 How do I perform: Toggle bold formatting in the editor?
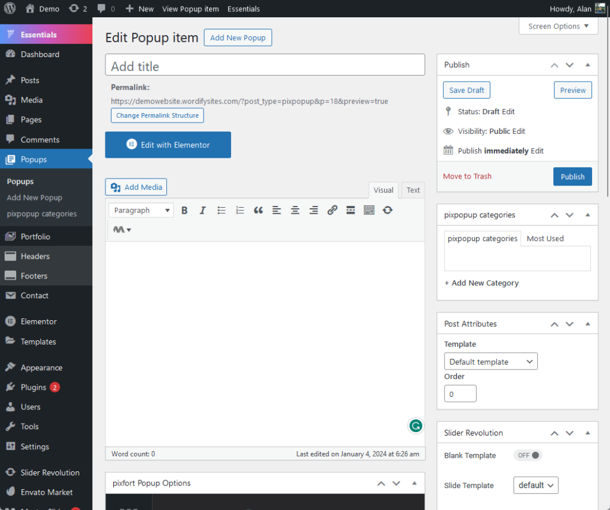(185, 210)
